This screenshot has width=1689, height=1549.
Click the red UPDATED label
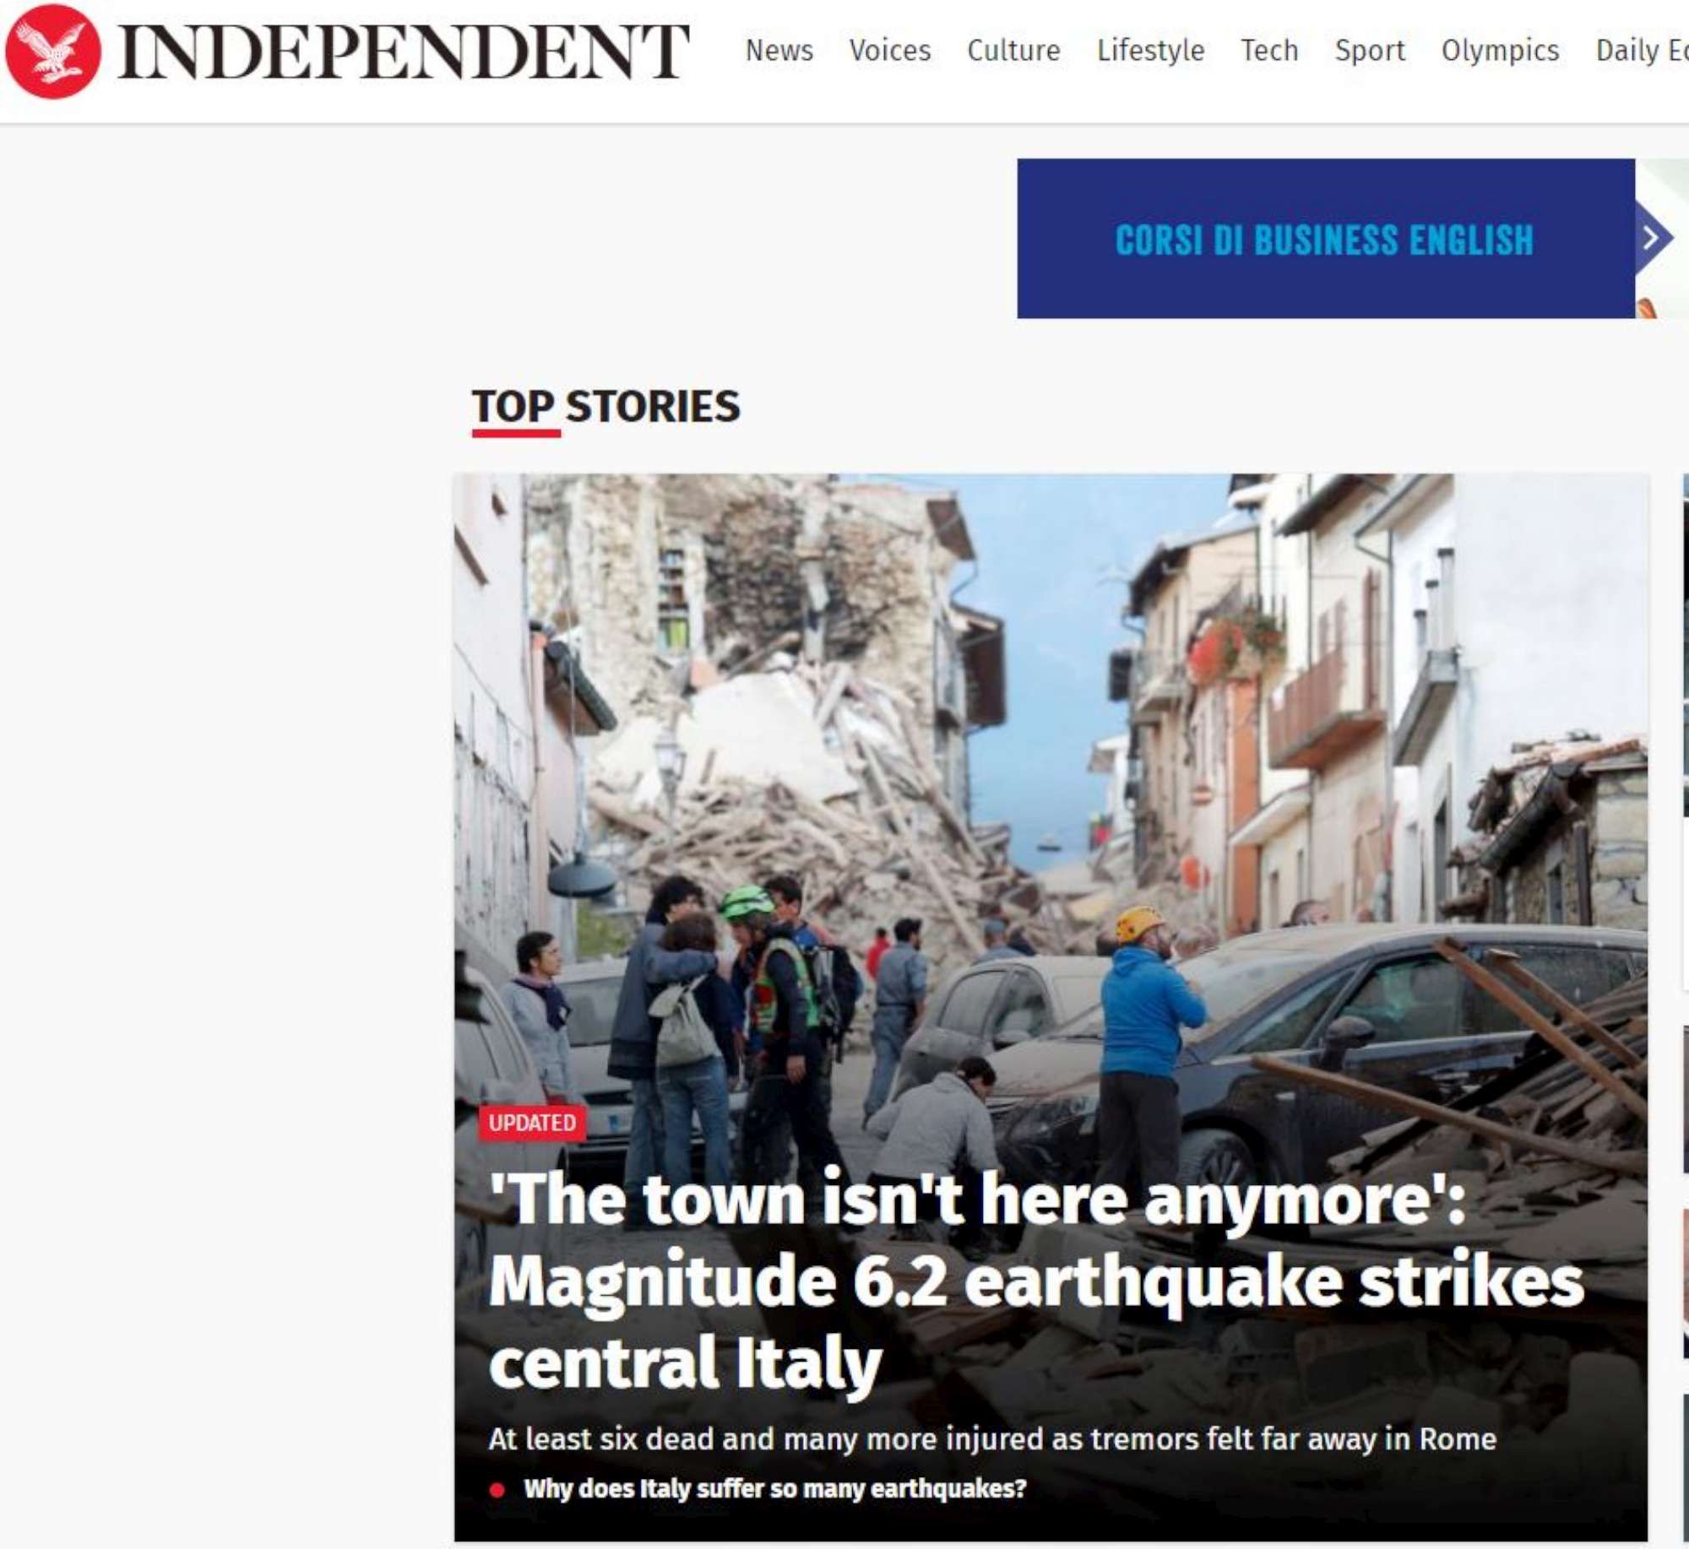tap(532, 1123)
